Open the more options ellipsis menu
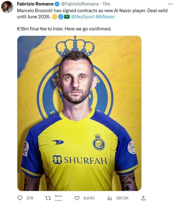Image resolution: width=176 pixels, height=204 pixels. click(x=170, y=4)
